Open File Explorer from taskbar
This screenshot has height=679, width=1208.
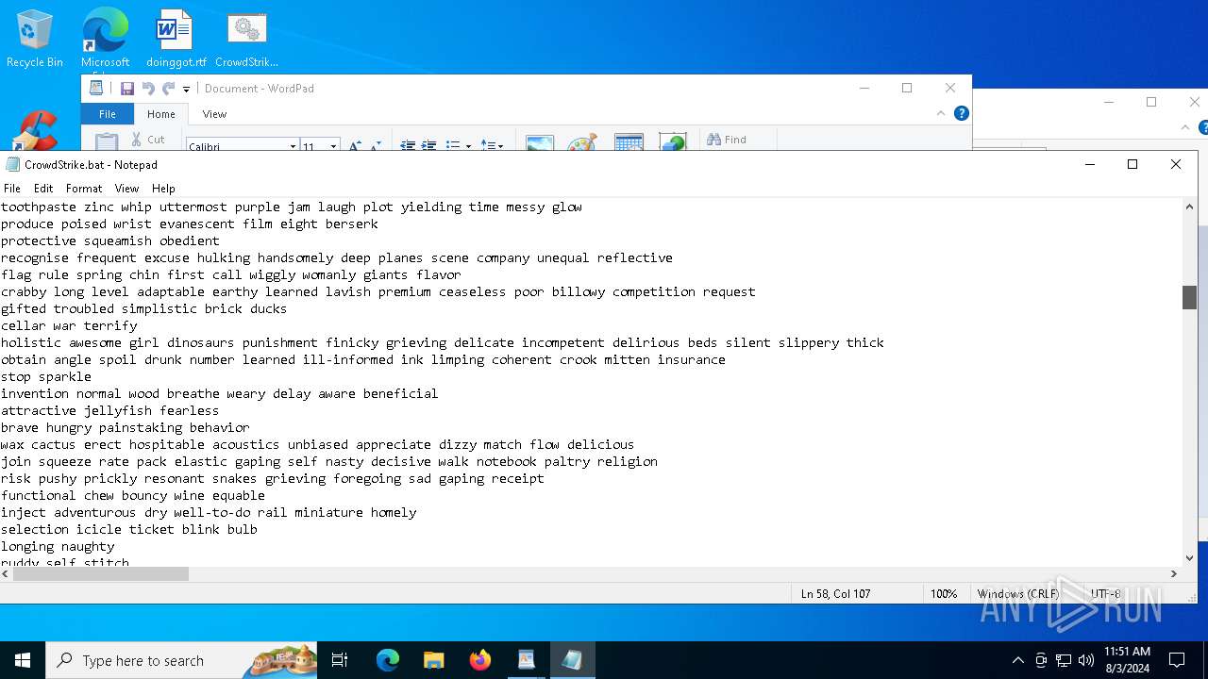pyautogui.click(x=433, y=660)
